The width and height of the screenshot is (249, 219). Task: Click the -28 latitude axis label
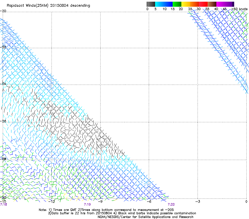click(3, 159)
